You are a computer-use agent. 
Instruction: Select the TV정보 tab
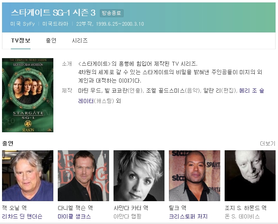20,40
